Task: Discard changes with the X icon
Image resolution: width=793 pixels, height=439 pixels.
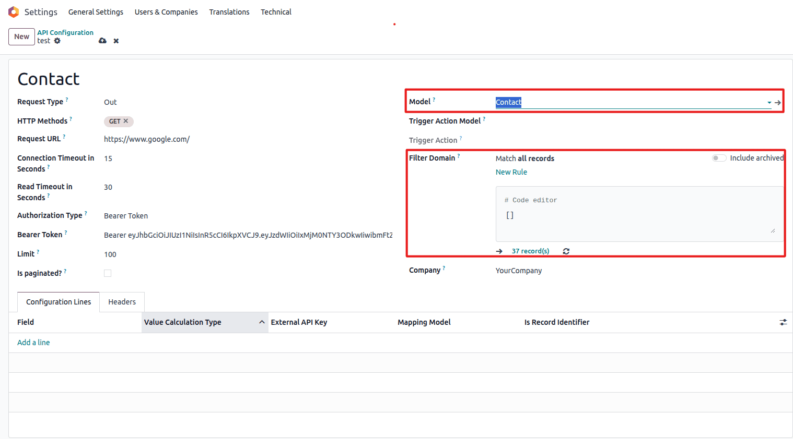Action: (116, 41)
